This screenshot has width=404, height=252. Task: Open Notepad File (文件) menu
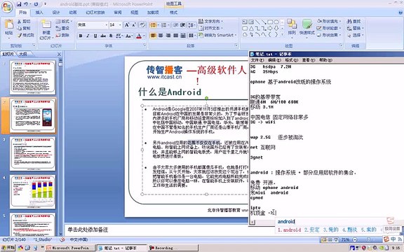pyautogui.click(x=257, y=60)
